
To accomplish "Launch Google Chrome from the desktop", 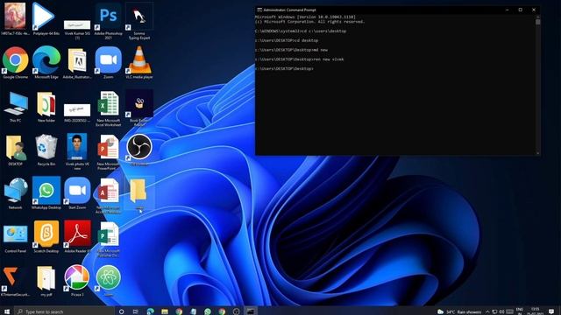I will pos(16,62).
